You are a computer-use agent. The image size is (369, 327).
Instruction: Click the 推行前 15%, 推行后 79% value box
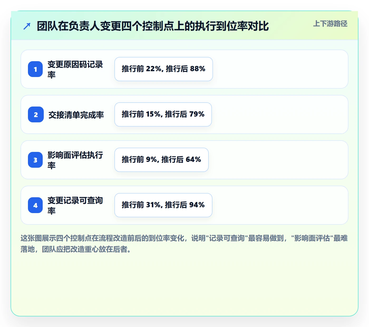coord(163,114)
